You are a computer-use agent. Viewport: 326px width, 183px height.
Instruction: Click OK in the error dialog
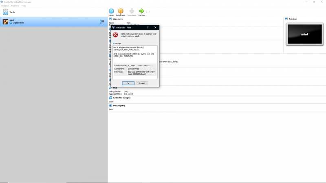tap(128, 83)
